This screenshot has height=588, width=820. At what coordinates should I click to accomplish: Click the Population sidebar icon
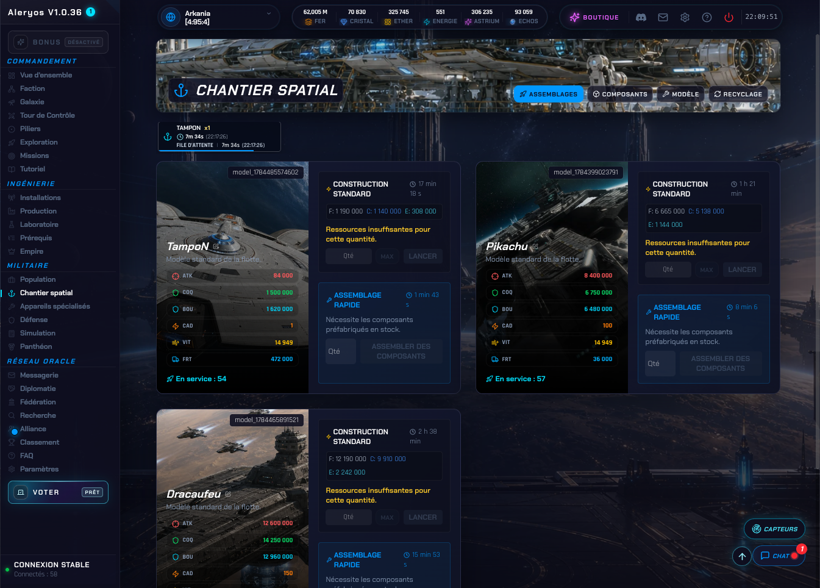coord(12,280)
